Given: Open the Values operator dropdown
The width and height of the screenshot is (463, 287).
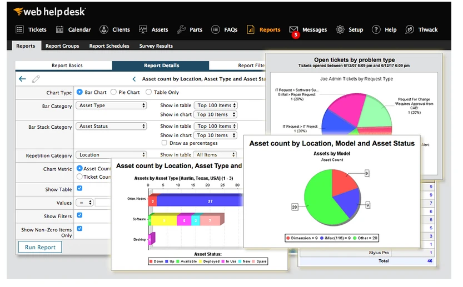Looking at the screenshot, I should [84, 203].
